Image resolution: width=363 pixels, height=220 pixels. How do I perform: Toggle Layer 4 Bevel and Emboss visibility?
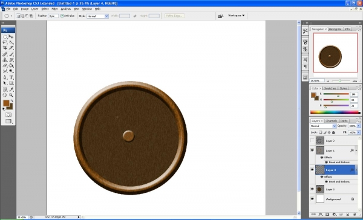pyautogui.click(x=327, y=181)
